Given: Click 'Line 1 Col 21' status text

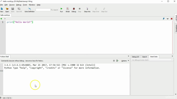Looking at the screenshot, I should click(x=7, y=98).
